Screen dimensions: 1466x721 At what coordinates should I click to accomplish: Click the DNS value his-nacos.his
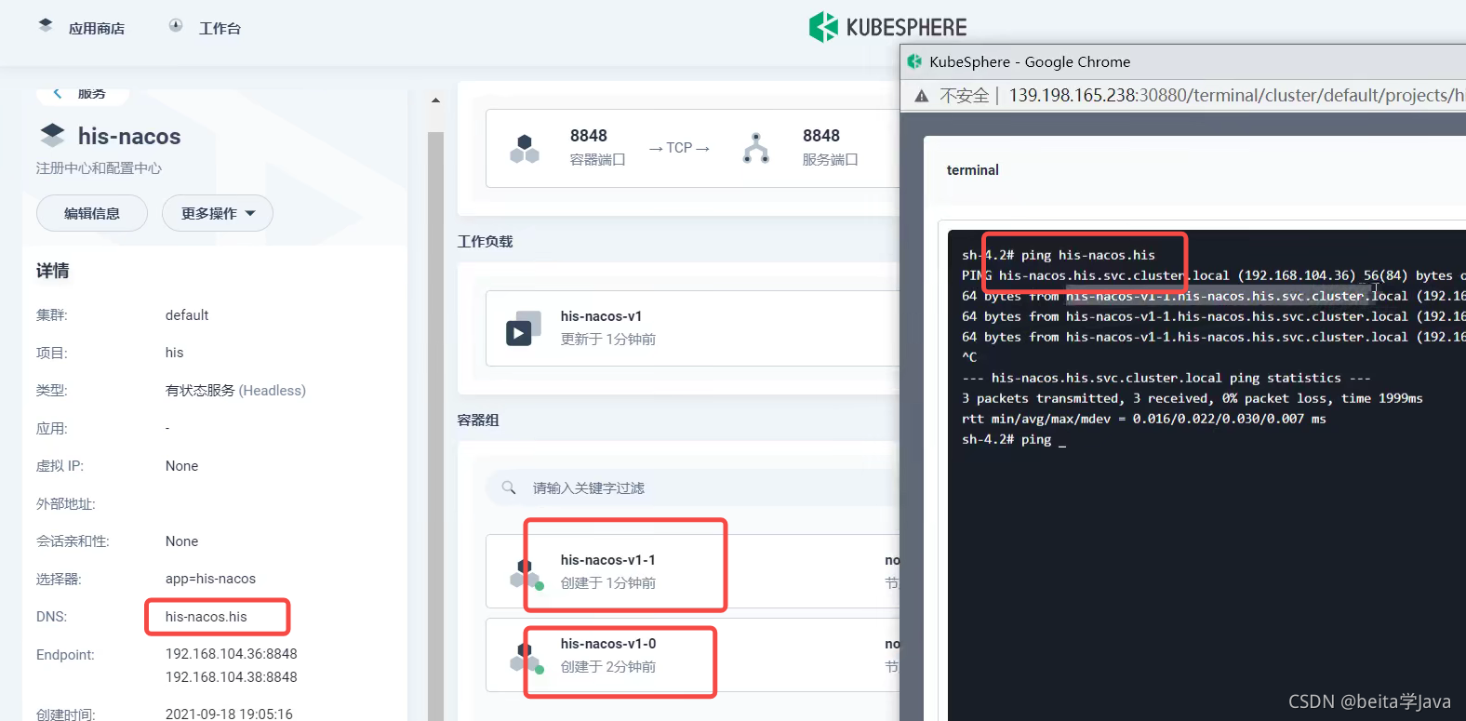(x=207, y=617)
